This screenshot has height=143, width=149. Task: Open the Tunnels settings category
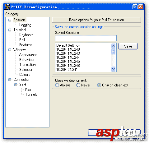(x=31, y=95)
